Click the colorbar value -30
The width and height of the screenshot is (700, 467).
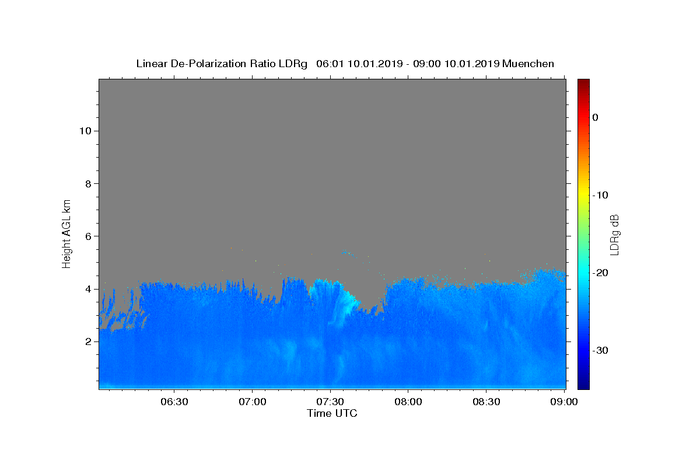[600, 350]
